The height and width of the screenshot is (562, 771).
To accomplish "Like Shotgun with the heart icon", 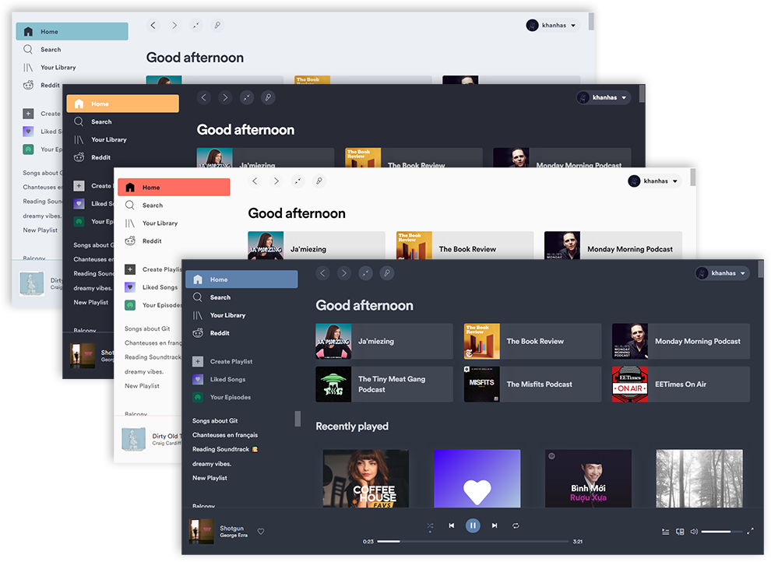I will tap(261, 531).
